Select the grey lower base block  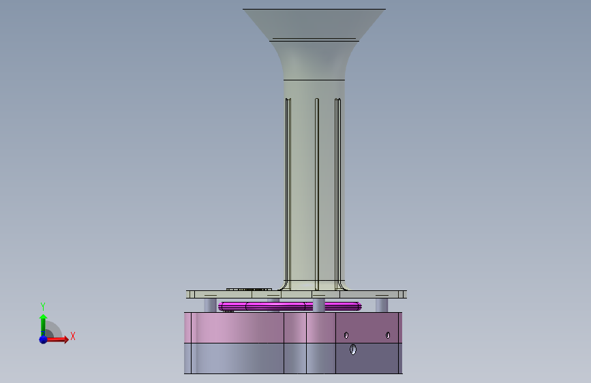pos(293,358)
